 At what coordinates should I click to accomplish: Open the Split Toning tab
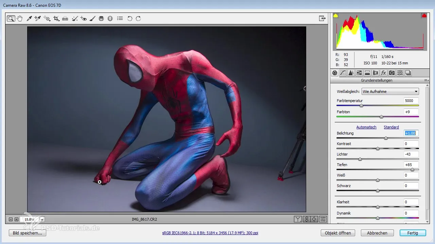click(367, 73)
